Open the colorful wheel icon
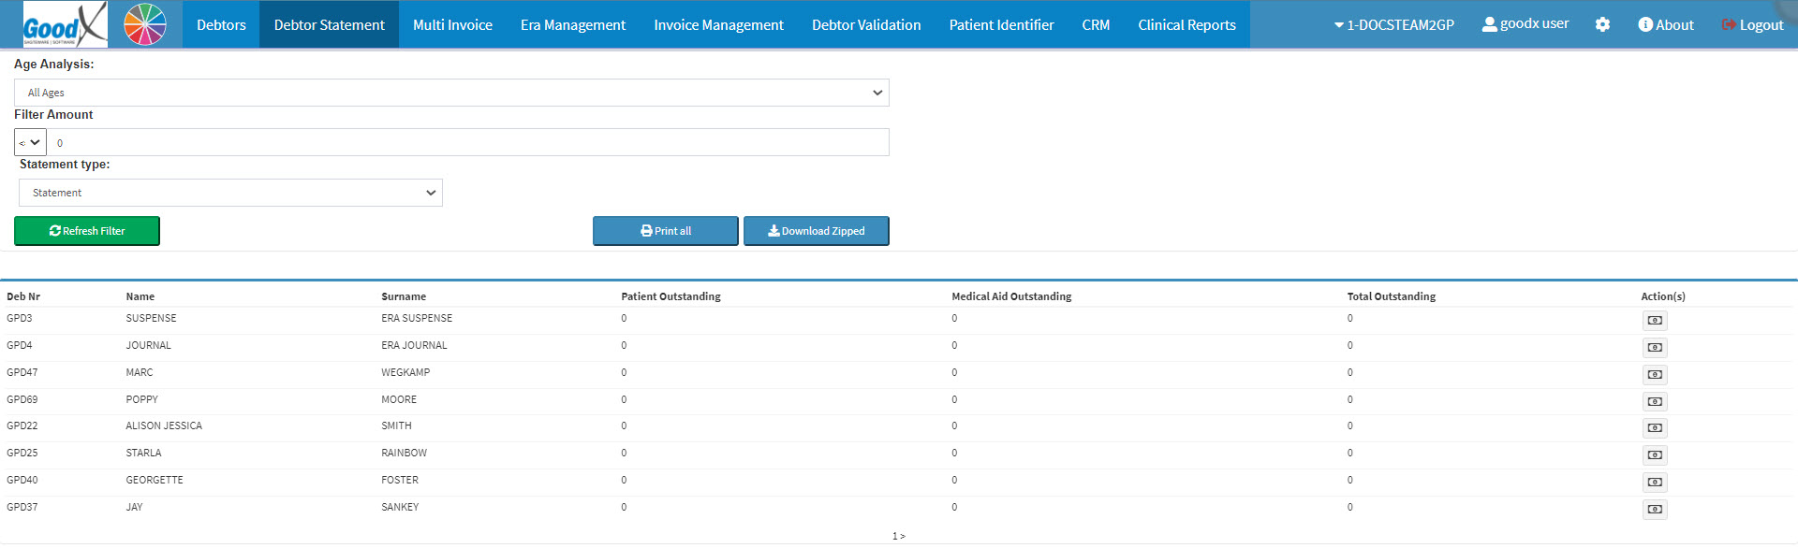 tap(145, 24)
